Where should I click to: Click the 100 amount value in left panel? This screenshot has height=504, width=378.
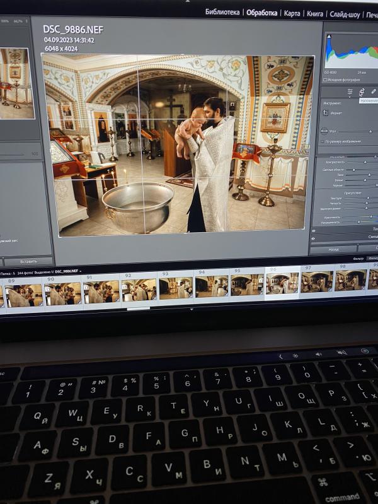coord(35,154)
